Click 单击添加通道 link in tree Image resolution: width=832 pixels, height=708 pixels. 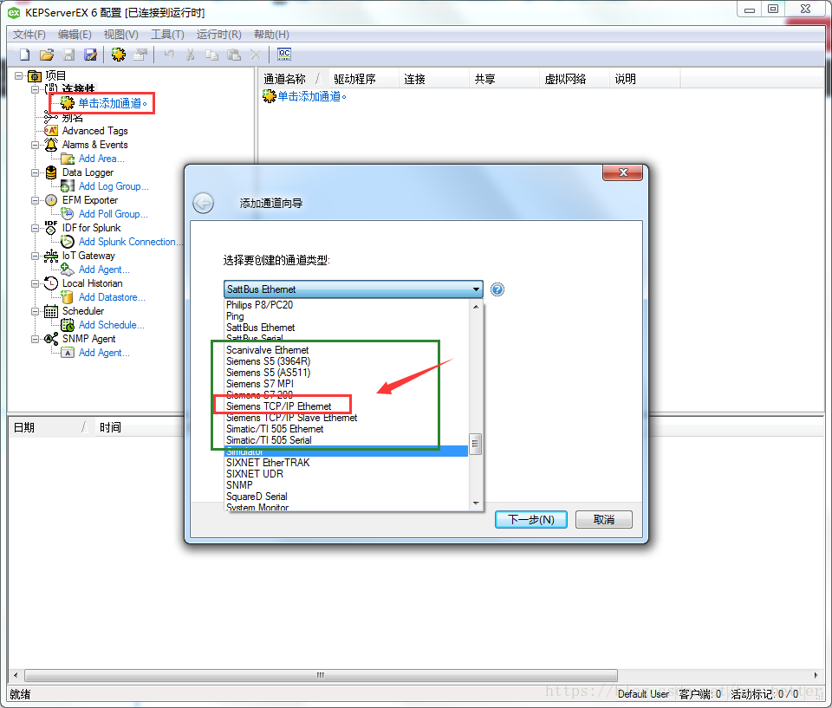click(113, 103)
